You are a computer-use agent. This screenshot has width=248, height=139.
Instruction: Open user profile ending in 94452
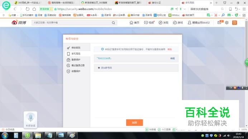(199, 23)
